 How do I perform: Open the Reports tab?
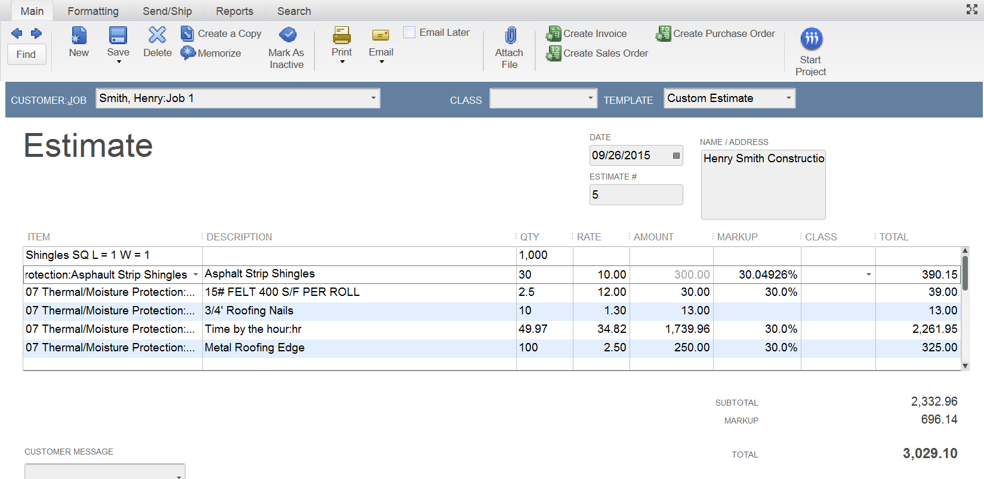point(235,11)
